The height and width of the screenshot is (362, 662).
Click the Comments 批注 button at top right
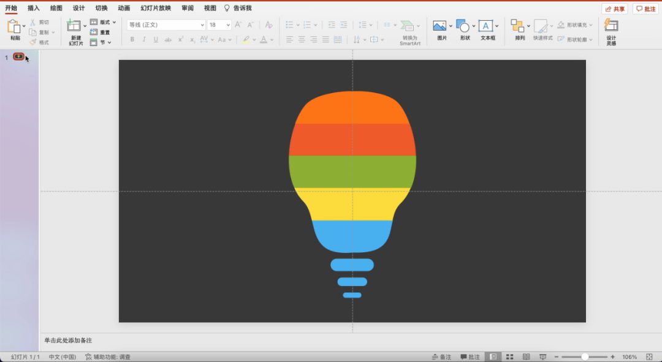click(646, 9)
